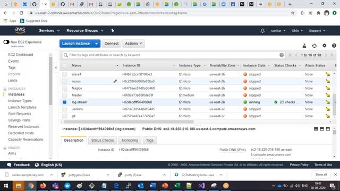
Task: Click the alarm icon for Jenkins row
Action: point(328,109)
